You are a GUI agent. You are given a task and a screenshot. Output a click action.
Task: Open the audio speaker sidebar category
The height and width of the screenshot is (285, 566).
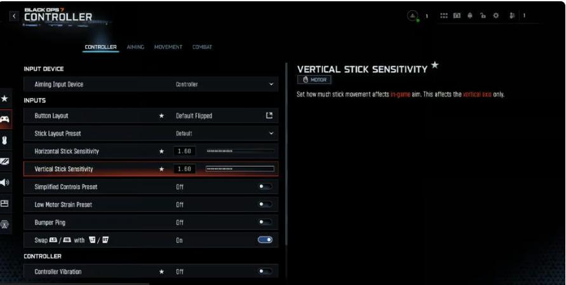pyautogui.click(x=4, y=183)
